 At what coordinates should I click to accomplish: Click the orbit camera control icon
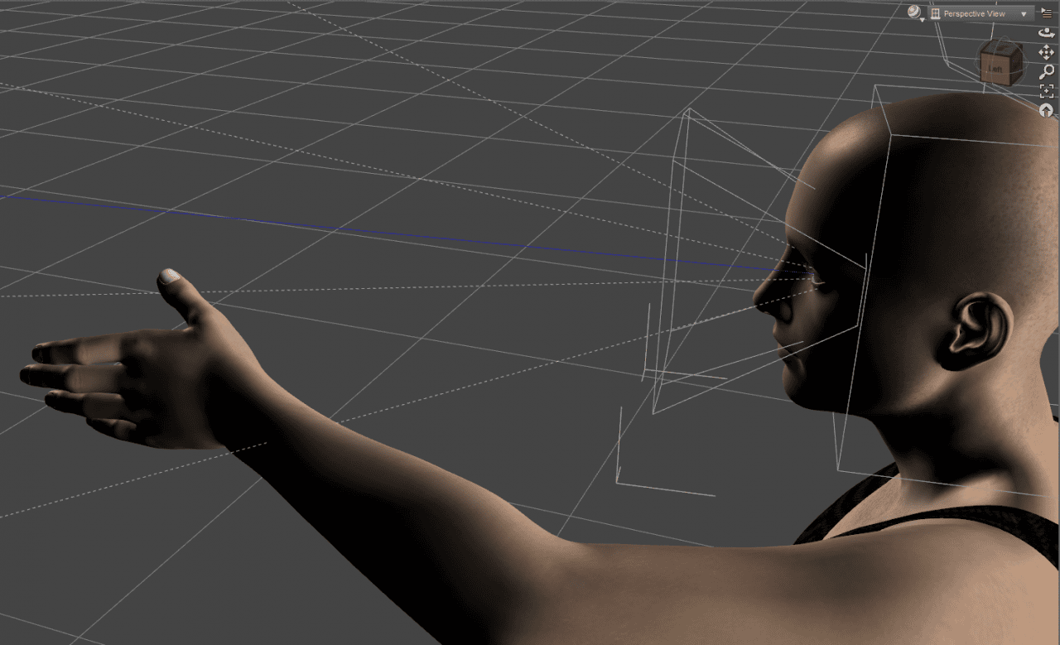pos(1046,33)
